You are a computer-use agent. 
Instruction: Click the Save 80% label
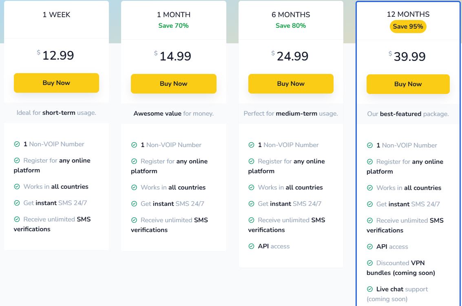(x=291, y=26)
